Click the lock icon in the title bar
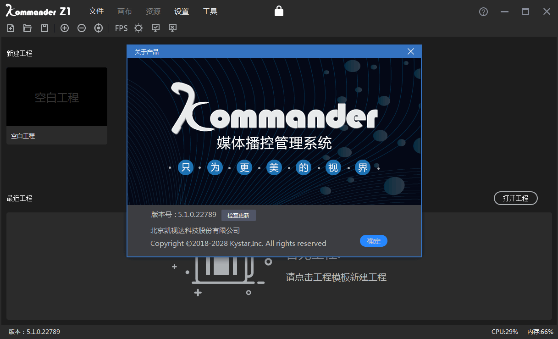This screenshot has width=558, height=339. click(x=279, y=11)
